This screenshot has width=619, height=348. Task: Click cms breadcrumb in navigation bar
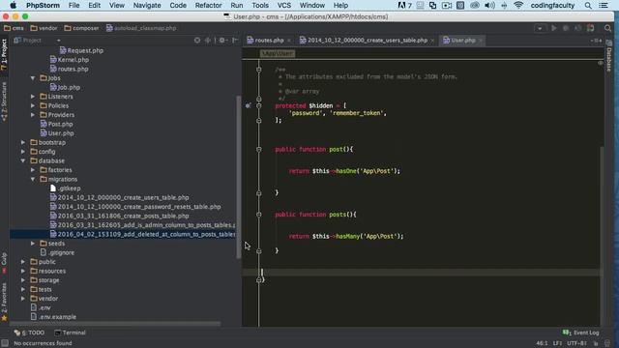point(14,28)
